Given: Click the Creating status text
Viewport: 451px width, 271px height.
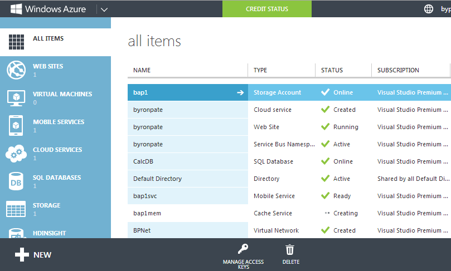Looking at the screenshot, I should (346, 213).
